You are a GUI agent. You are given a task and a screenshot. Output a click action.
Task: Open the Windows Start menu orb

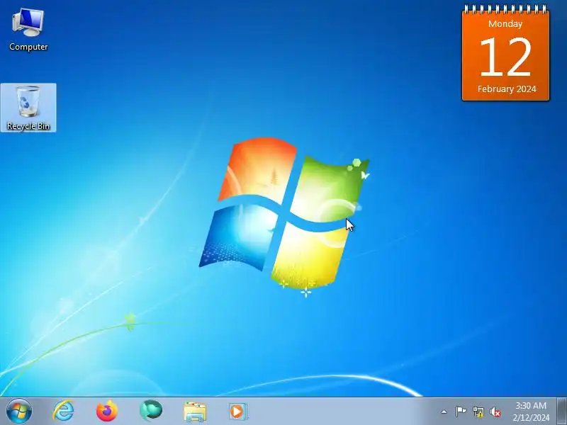(x=19, y=412)
